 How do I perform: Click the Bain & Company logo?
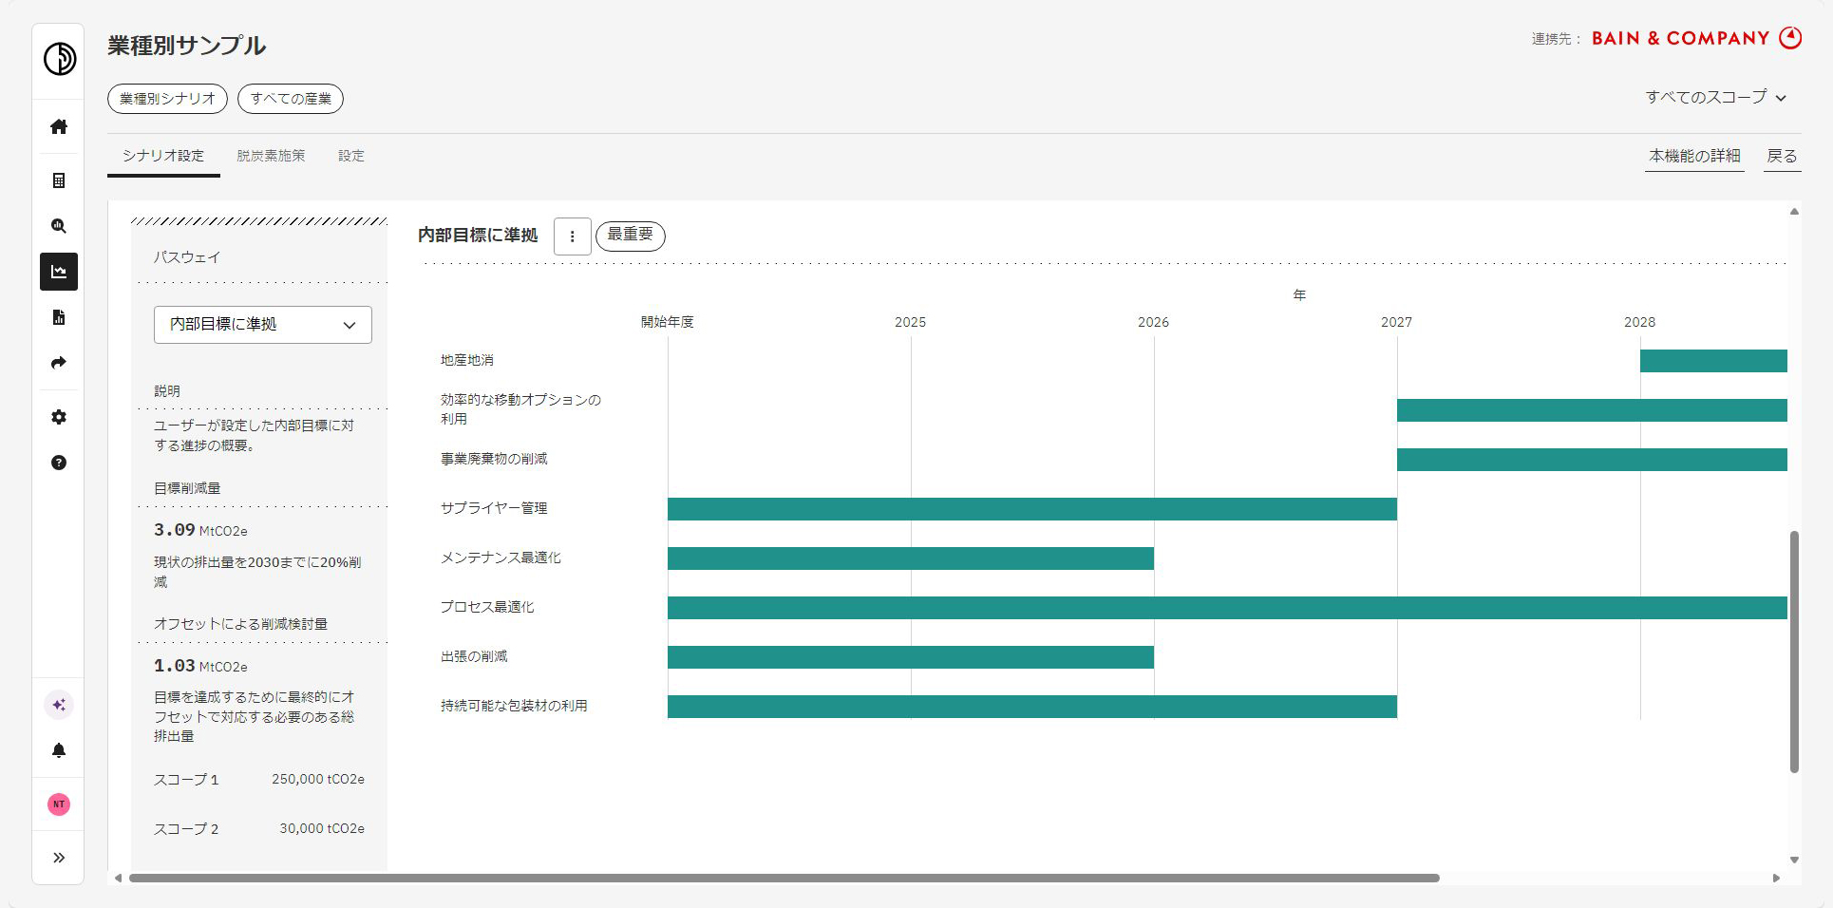tap(1696, 38)
